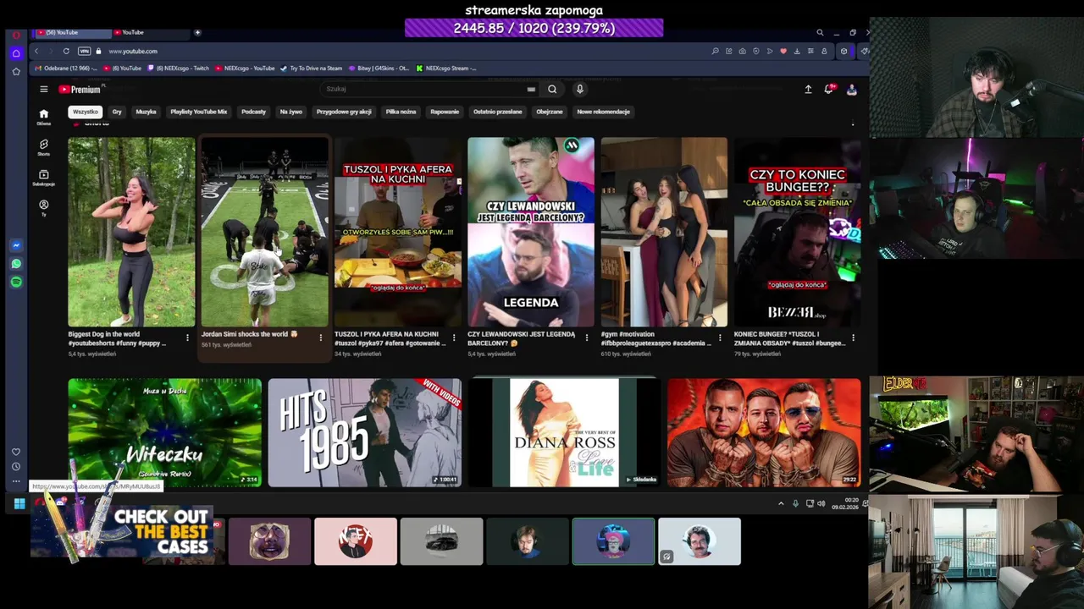The height and width of the screenshot is (609, 1084).
Task: Select the Na żywo filter chip
Action: click(290, 112)
